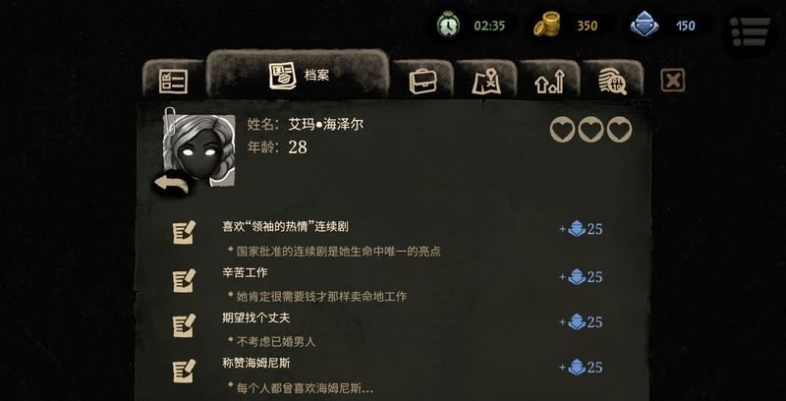Viewport: 786px width, 401px height.
Task: Click the gold coins icon
Action: (x=546, y=24)
